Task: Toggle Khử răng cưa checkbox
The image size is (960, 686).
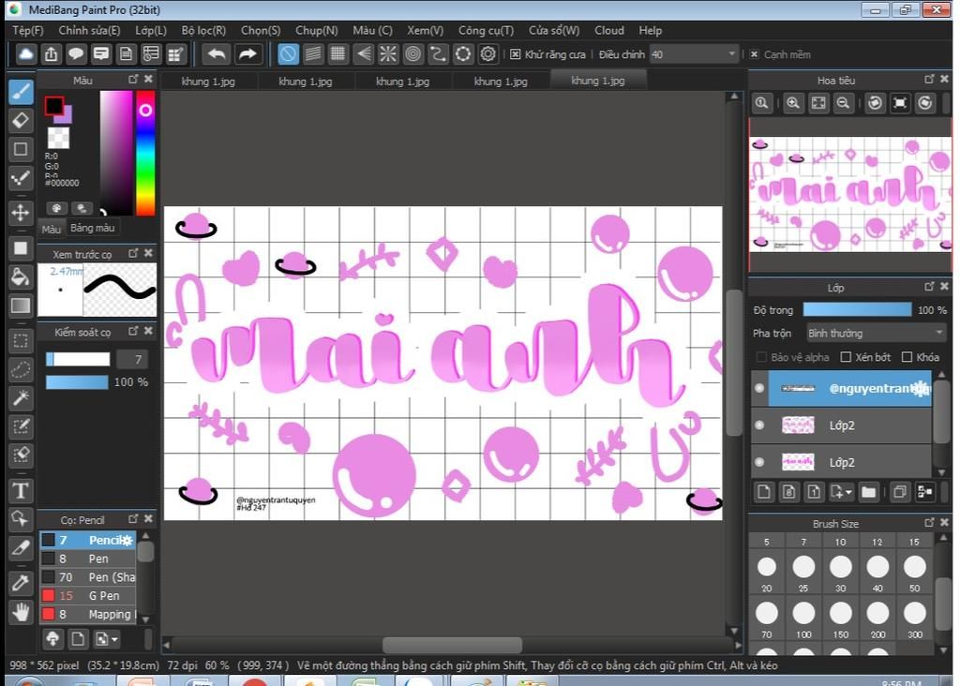Action: [x=515, y=54]
